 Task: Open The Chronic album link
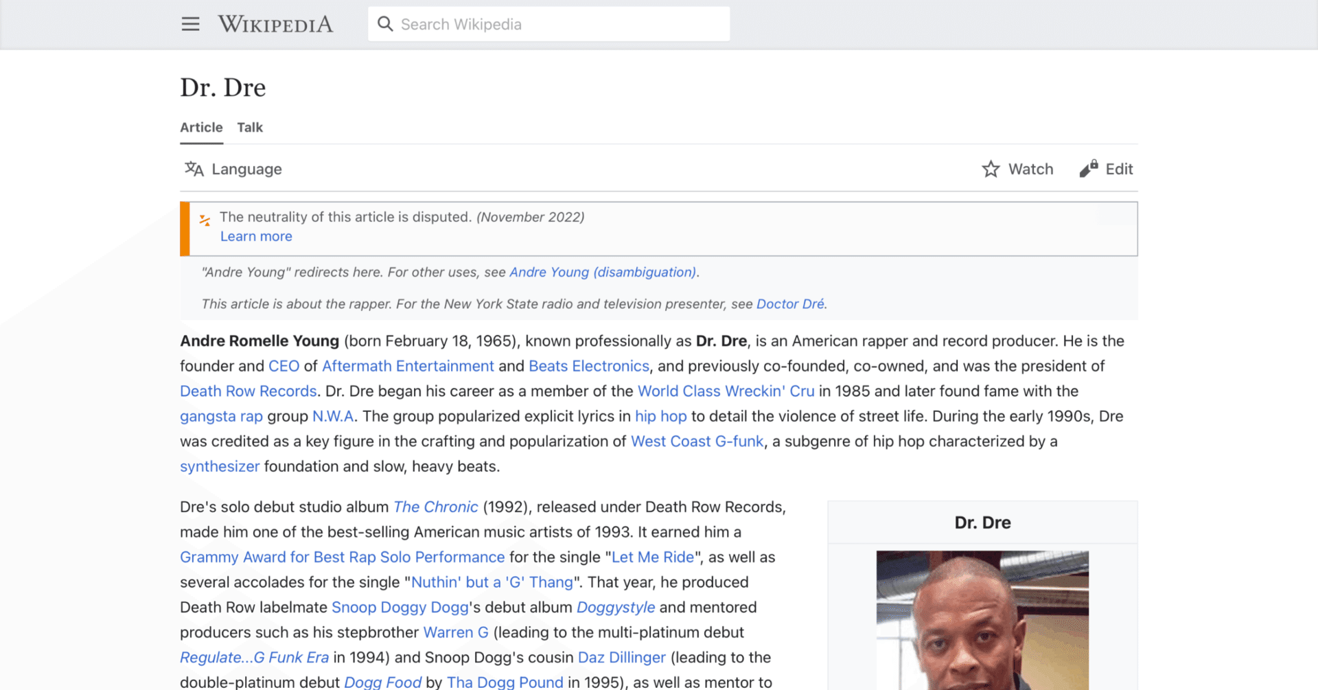coord(435,507)
